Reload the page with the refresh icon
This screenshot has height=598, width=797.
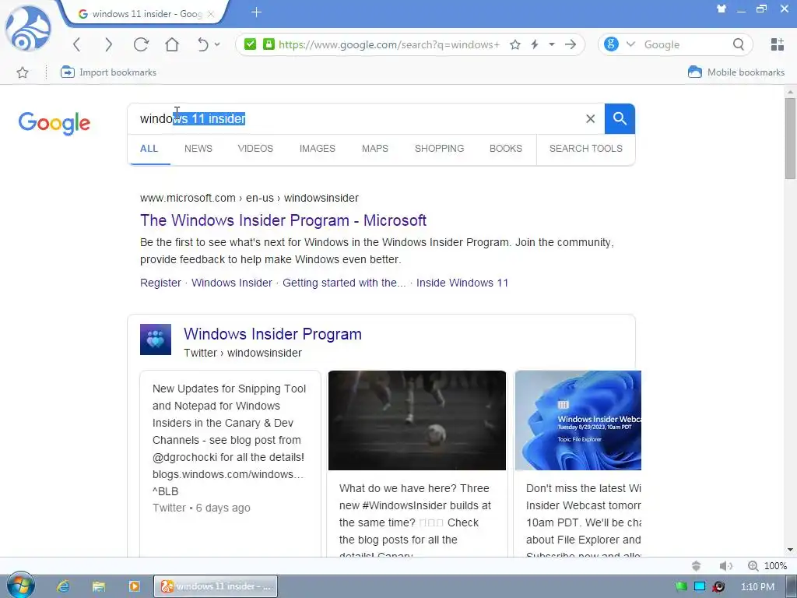click(x=141, y=44)
